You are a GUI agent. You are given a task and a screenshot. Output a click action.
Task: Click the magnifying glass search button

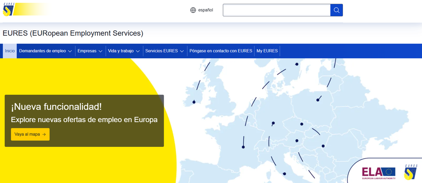(x=336, y=10)
